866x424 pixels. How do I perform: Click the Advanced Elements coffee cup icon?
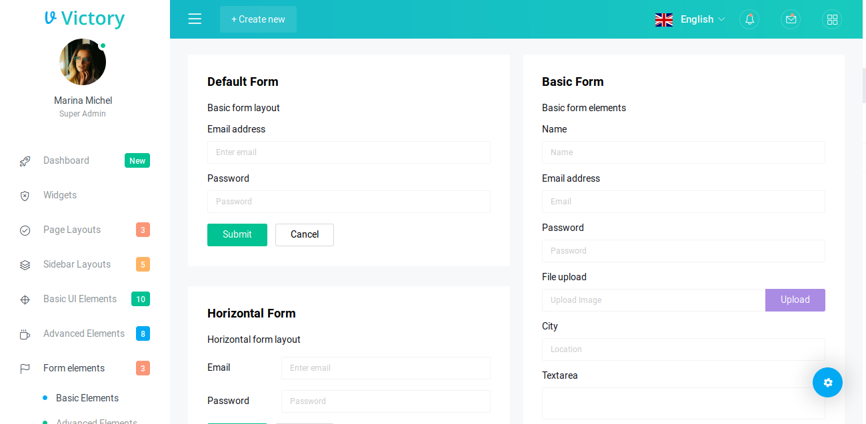click(x=25, y=334)
